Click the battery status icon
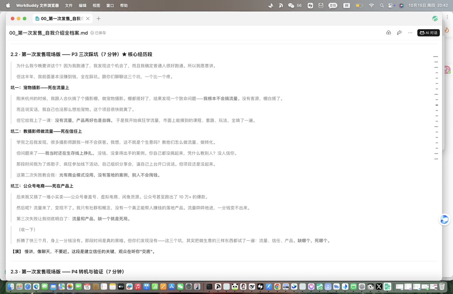This screenshot has height=294, width=453. [x=359, y=6]
